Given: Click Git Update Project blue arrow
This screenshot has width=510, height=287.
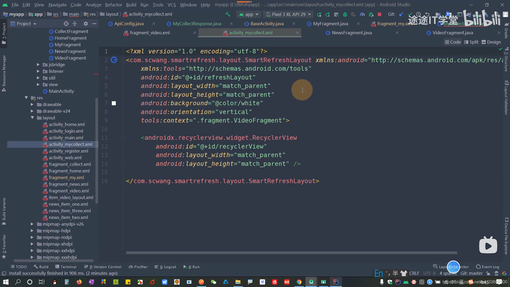Looking at the screenshot, I should (401, 14).
